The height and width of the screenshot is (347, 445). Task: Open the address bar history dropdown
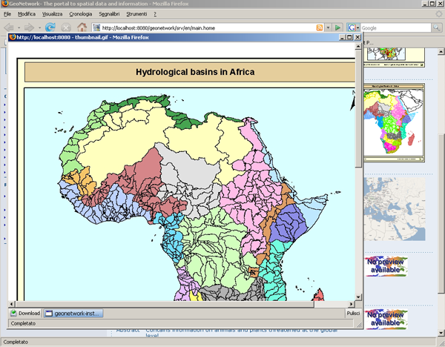coord(328,27)
